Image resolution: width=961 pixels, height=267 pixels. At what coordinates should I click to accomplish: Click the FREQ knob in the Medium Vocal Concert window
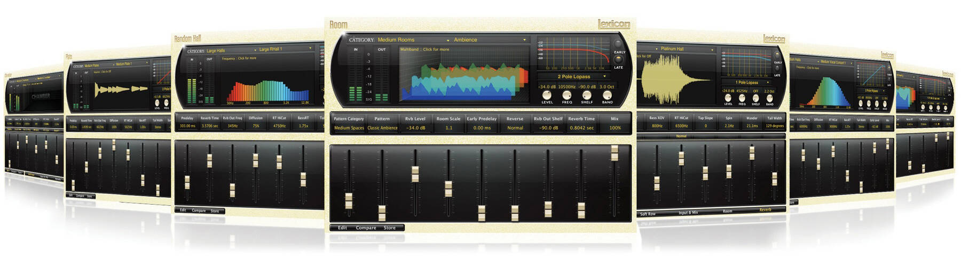click(x=869, y=103)
